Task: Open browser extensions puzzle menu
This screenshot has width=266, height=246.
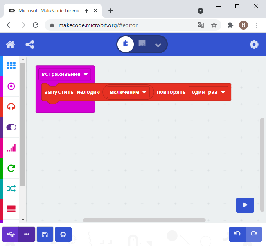Action: click(x=230, y=25)
